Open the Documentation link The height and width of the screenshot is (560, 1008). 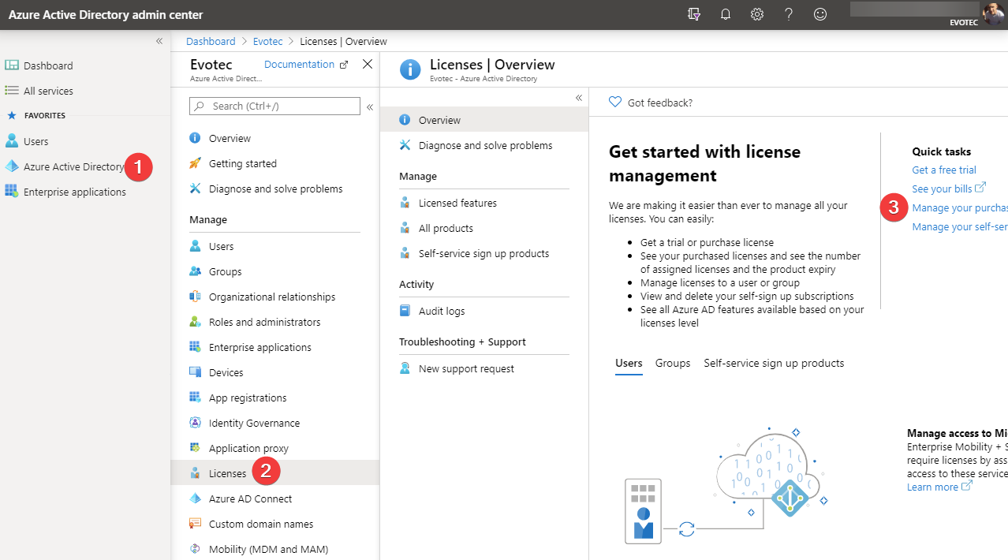[300, 64]
